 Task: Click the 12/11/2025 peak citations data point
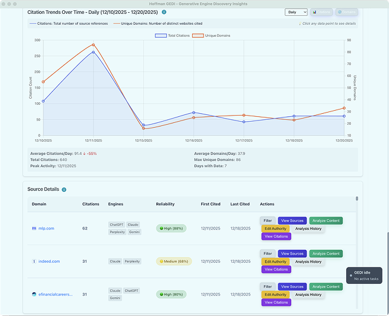pos(93,52)
